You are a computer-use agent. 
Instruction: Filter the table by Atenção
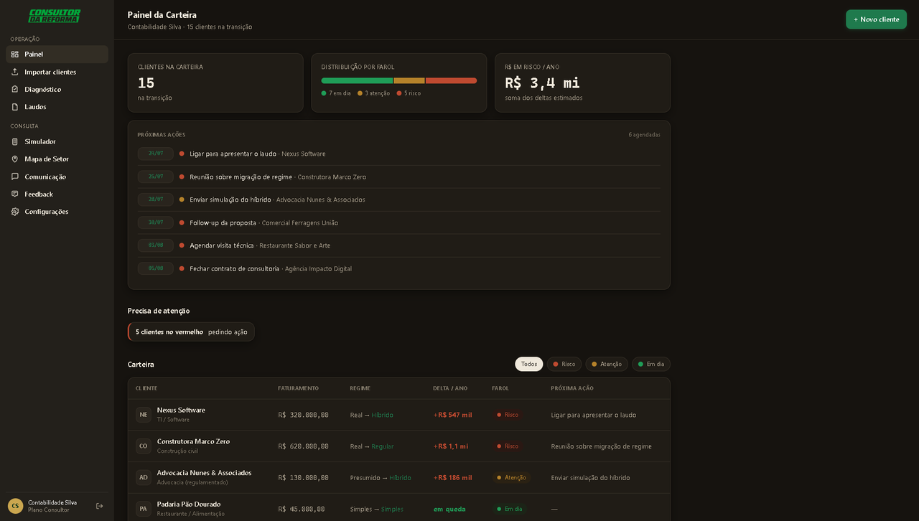pos(607,364)
